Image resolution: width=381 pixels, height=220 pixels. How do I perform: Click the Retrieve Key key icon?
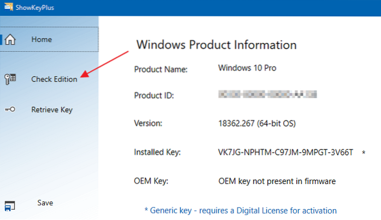(10, 110)
